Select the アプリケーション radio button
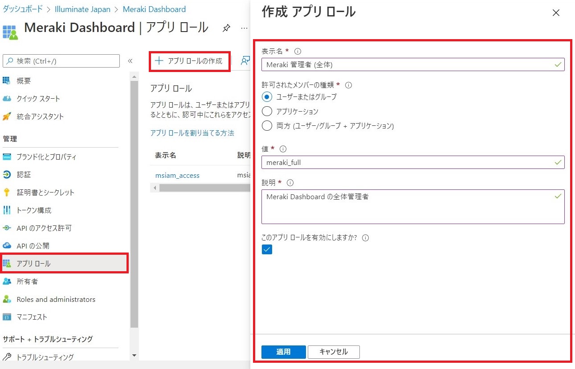575x369 pixels. [267, 111]
